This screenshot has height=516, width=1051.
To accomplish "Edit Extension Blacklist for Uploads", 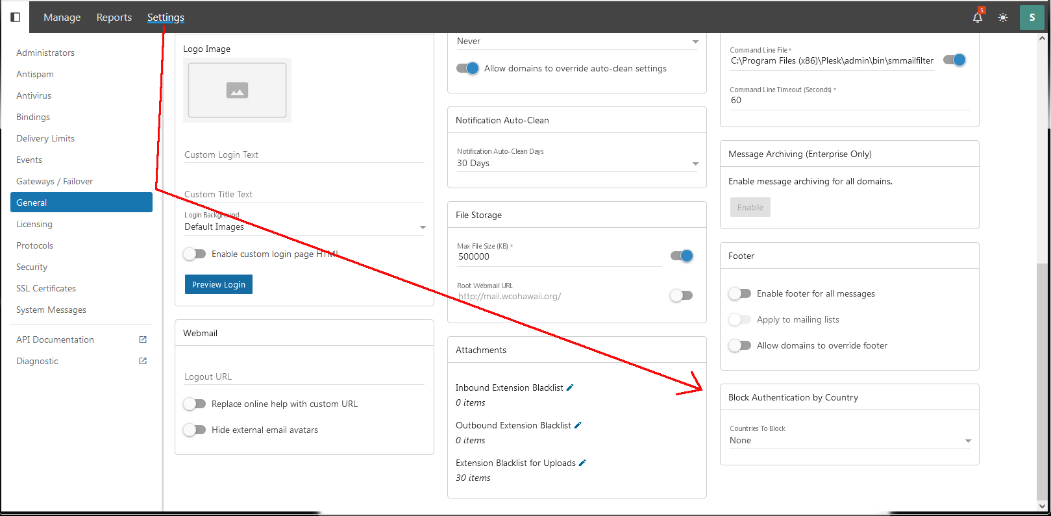I will [x=582, y=463].
